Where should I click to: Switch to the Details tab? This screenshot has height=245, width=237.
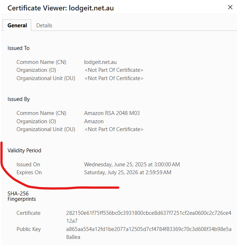(x=44, y=25)
